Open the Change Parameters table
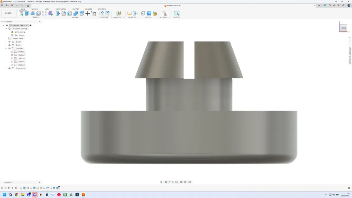Image resolution: width=352 pixels, height=198 pixels. (x=93, y=14)
